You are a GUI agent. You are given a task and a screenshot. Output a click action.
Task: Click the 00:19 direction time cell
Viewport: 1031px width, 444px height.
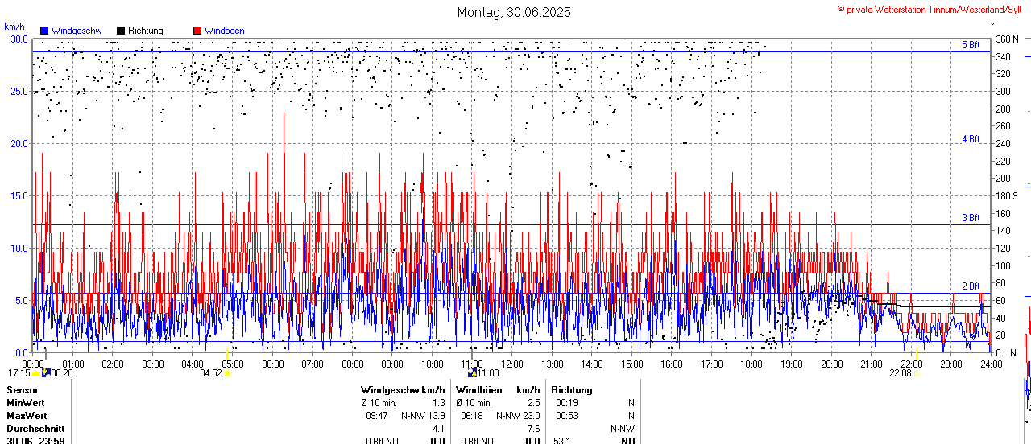coord(567,403)
